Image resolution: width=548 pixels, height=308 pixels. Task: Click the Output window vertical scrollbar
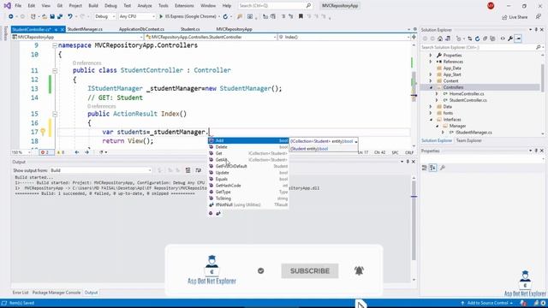pyautogui.click(x=414, y=228)
